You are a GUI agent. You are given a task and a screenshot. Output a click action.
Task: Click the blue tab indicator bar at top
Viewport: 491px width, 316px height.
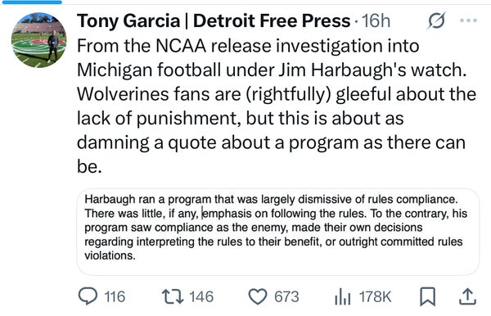(31, 2)
